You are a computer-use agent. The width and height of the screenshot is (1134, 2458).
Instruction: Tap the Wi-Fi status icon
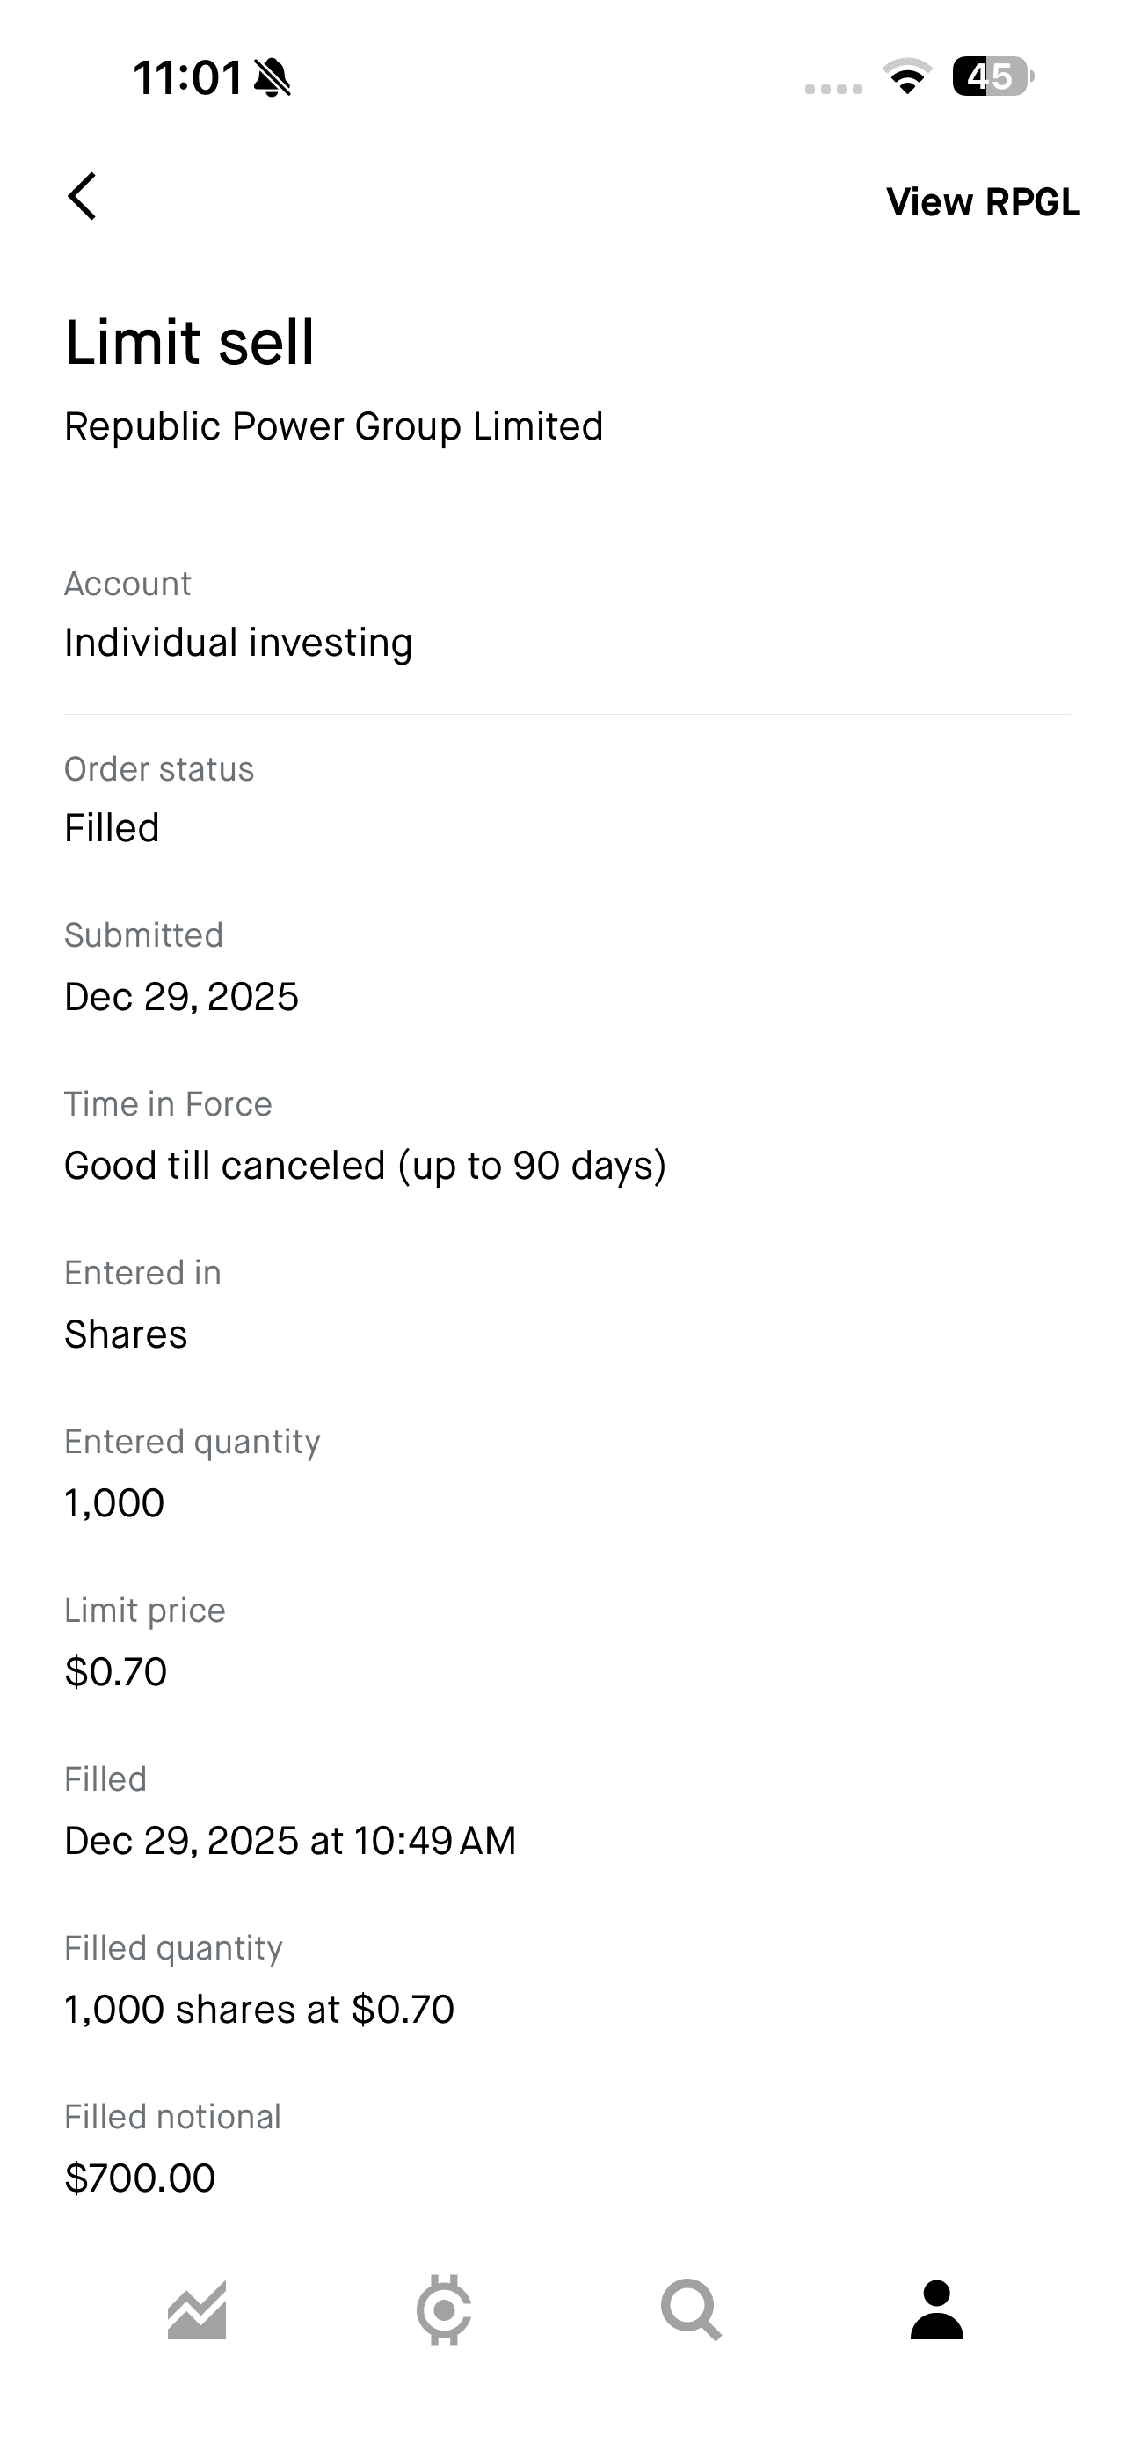[x=907, y=77]
